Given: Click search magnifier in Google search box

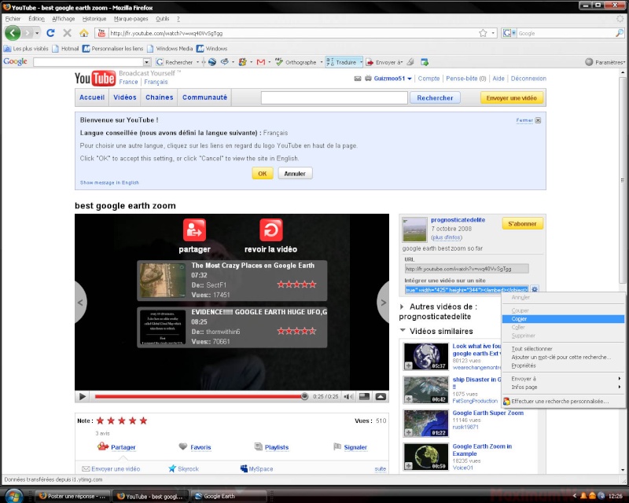Looking at the screenshot, I should pos(620,33).
